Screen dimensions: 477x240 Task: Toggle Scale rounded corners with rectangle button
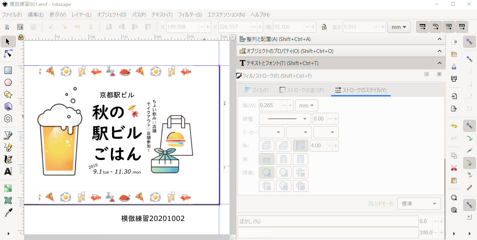tap(435, 27)
